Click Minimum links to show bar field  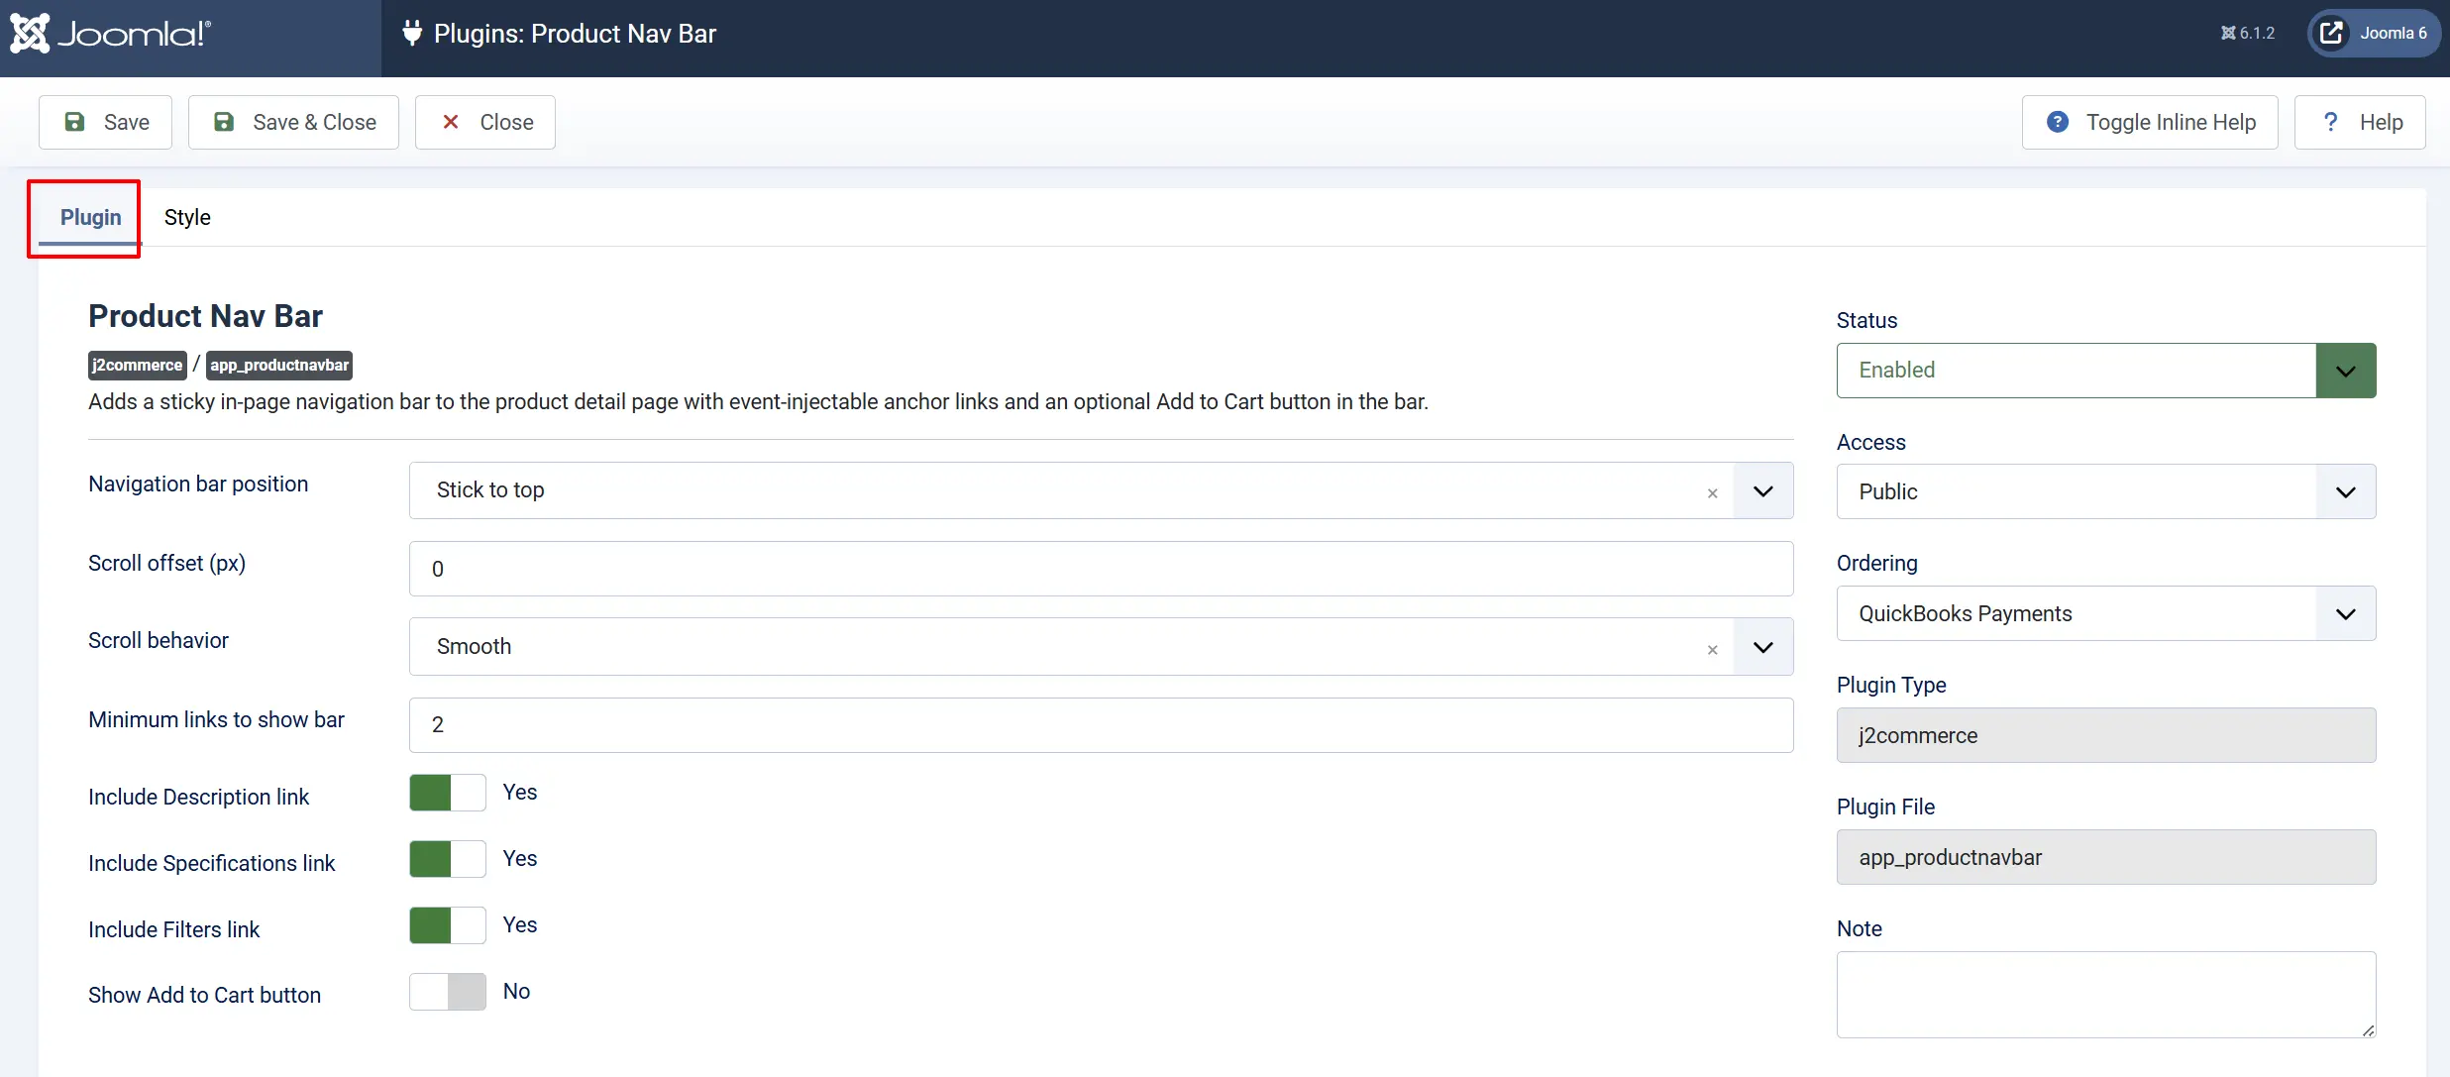click(x=1101, y=725)
